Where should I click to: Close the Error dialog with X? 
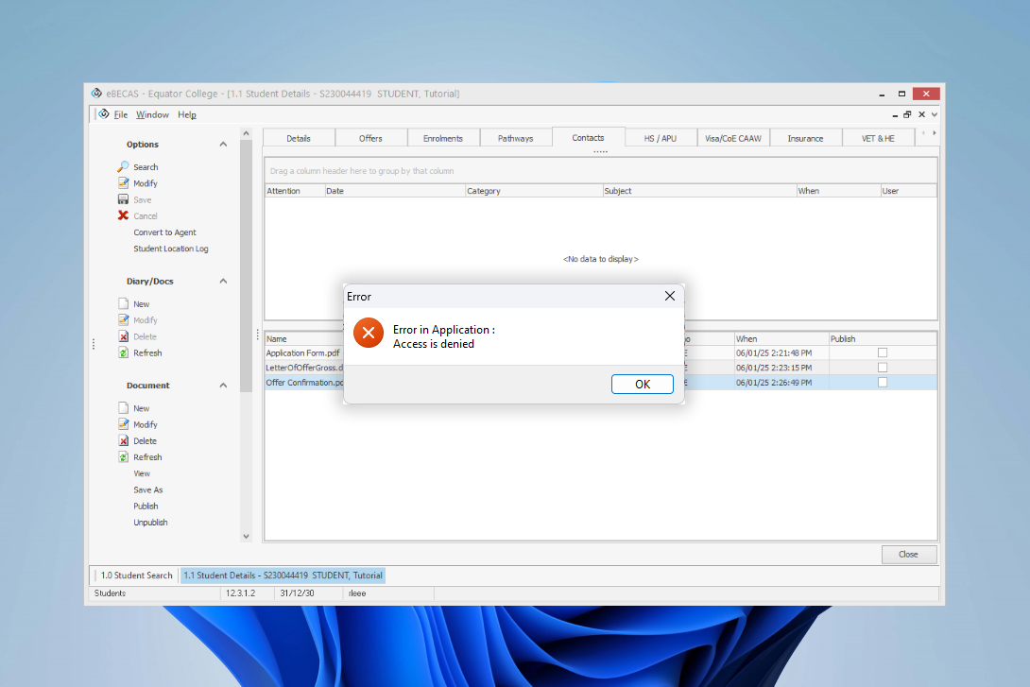click(x=670, y=296)
